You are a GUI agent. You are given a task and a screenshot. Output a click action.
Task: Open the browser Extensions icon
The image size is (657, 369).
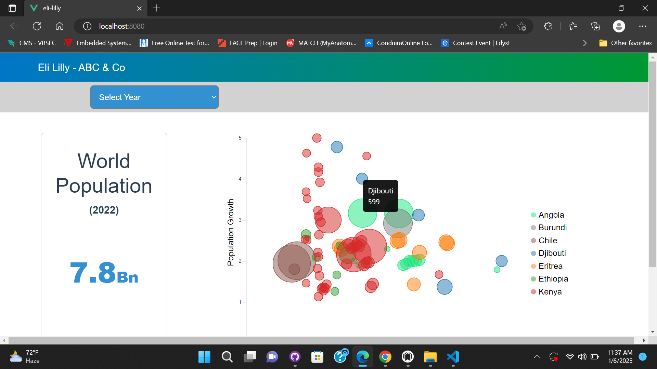[x=548, y=26]
